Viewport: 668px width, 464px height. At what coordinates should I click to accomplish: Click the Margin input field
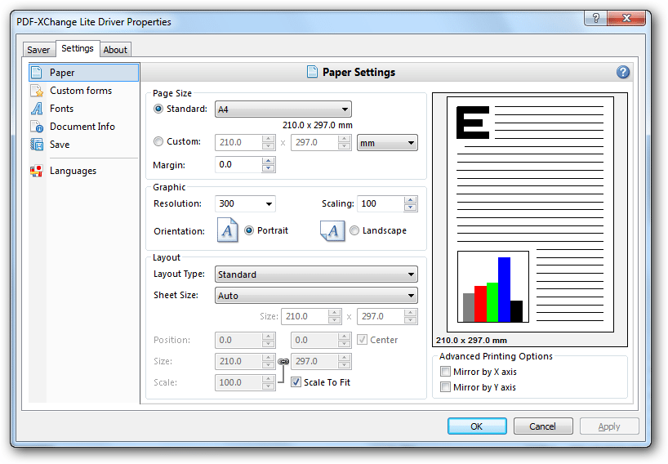click(238, 164)
